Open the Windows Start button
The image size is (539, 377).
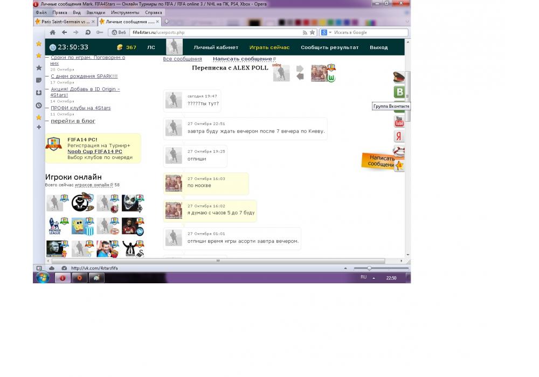click(x=43, y=278)
